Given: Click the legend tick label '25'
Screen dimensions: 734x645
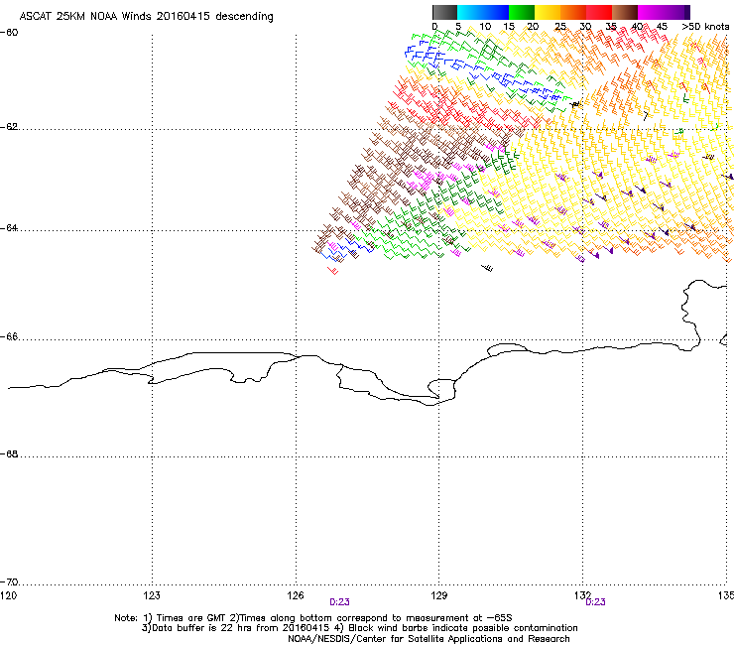Looking at the screenshot, I should pyautogui.click(x=560, y=27).
